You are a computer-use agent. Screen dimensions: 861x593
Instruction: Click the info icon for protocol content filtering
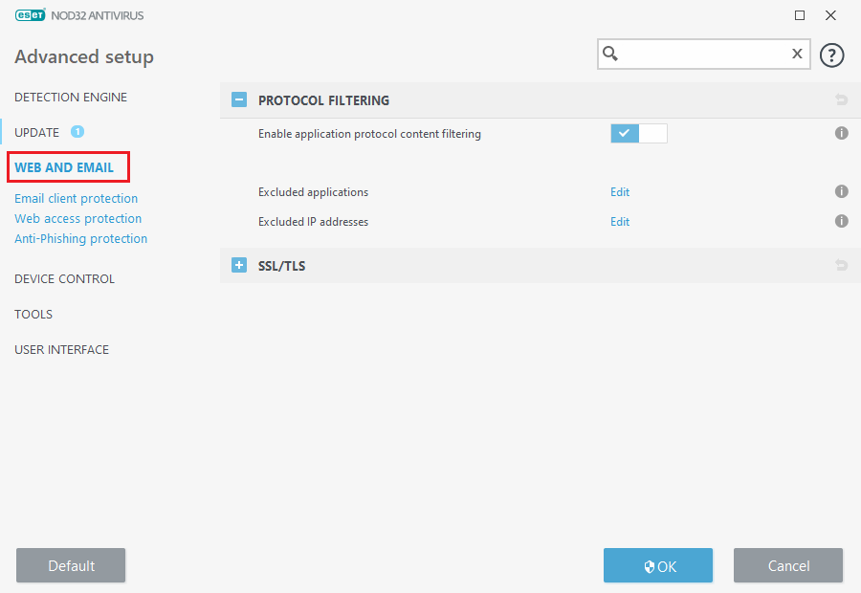point(841,134)
